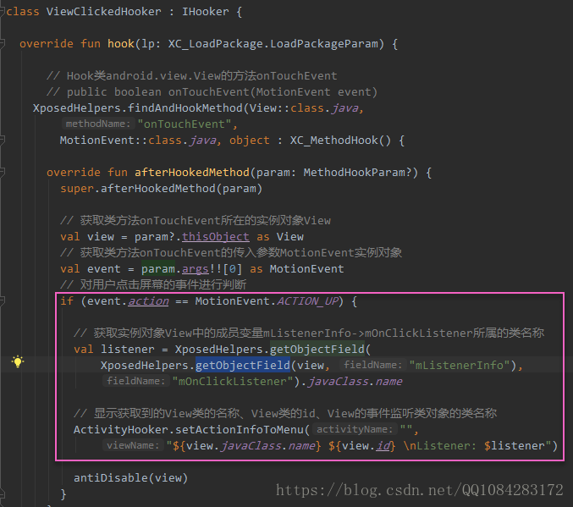Click 'XC_MethodHook()' in the object expression
The width and height of the screenshot is (573, 507).
tap(340, 141)
